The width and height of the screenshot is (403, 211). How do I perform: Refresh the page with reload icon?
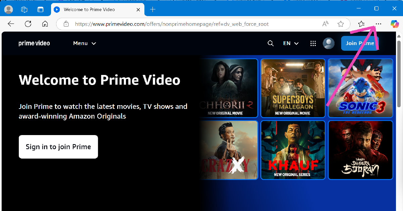pos(28,24)
